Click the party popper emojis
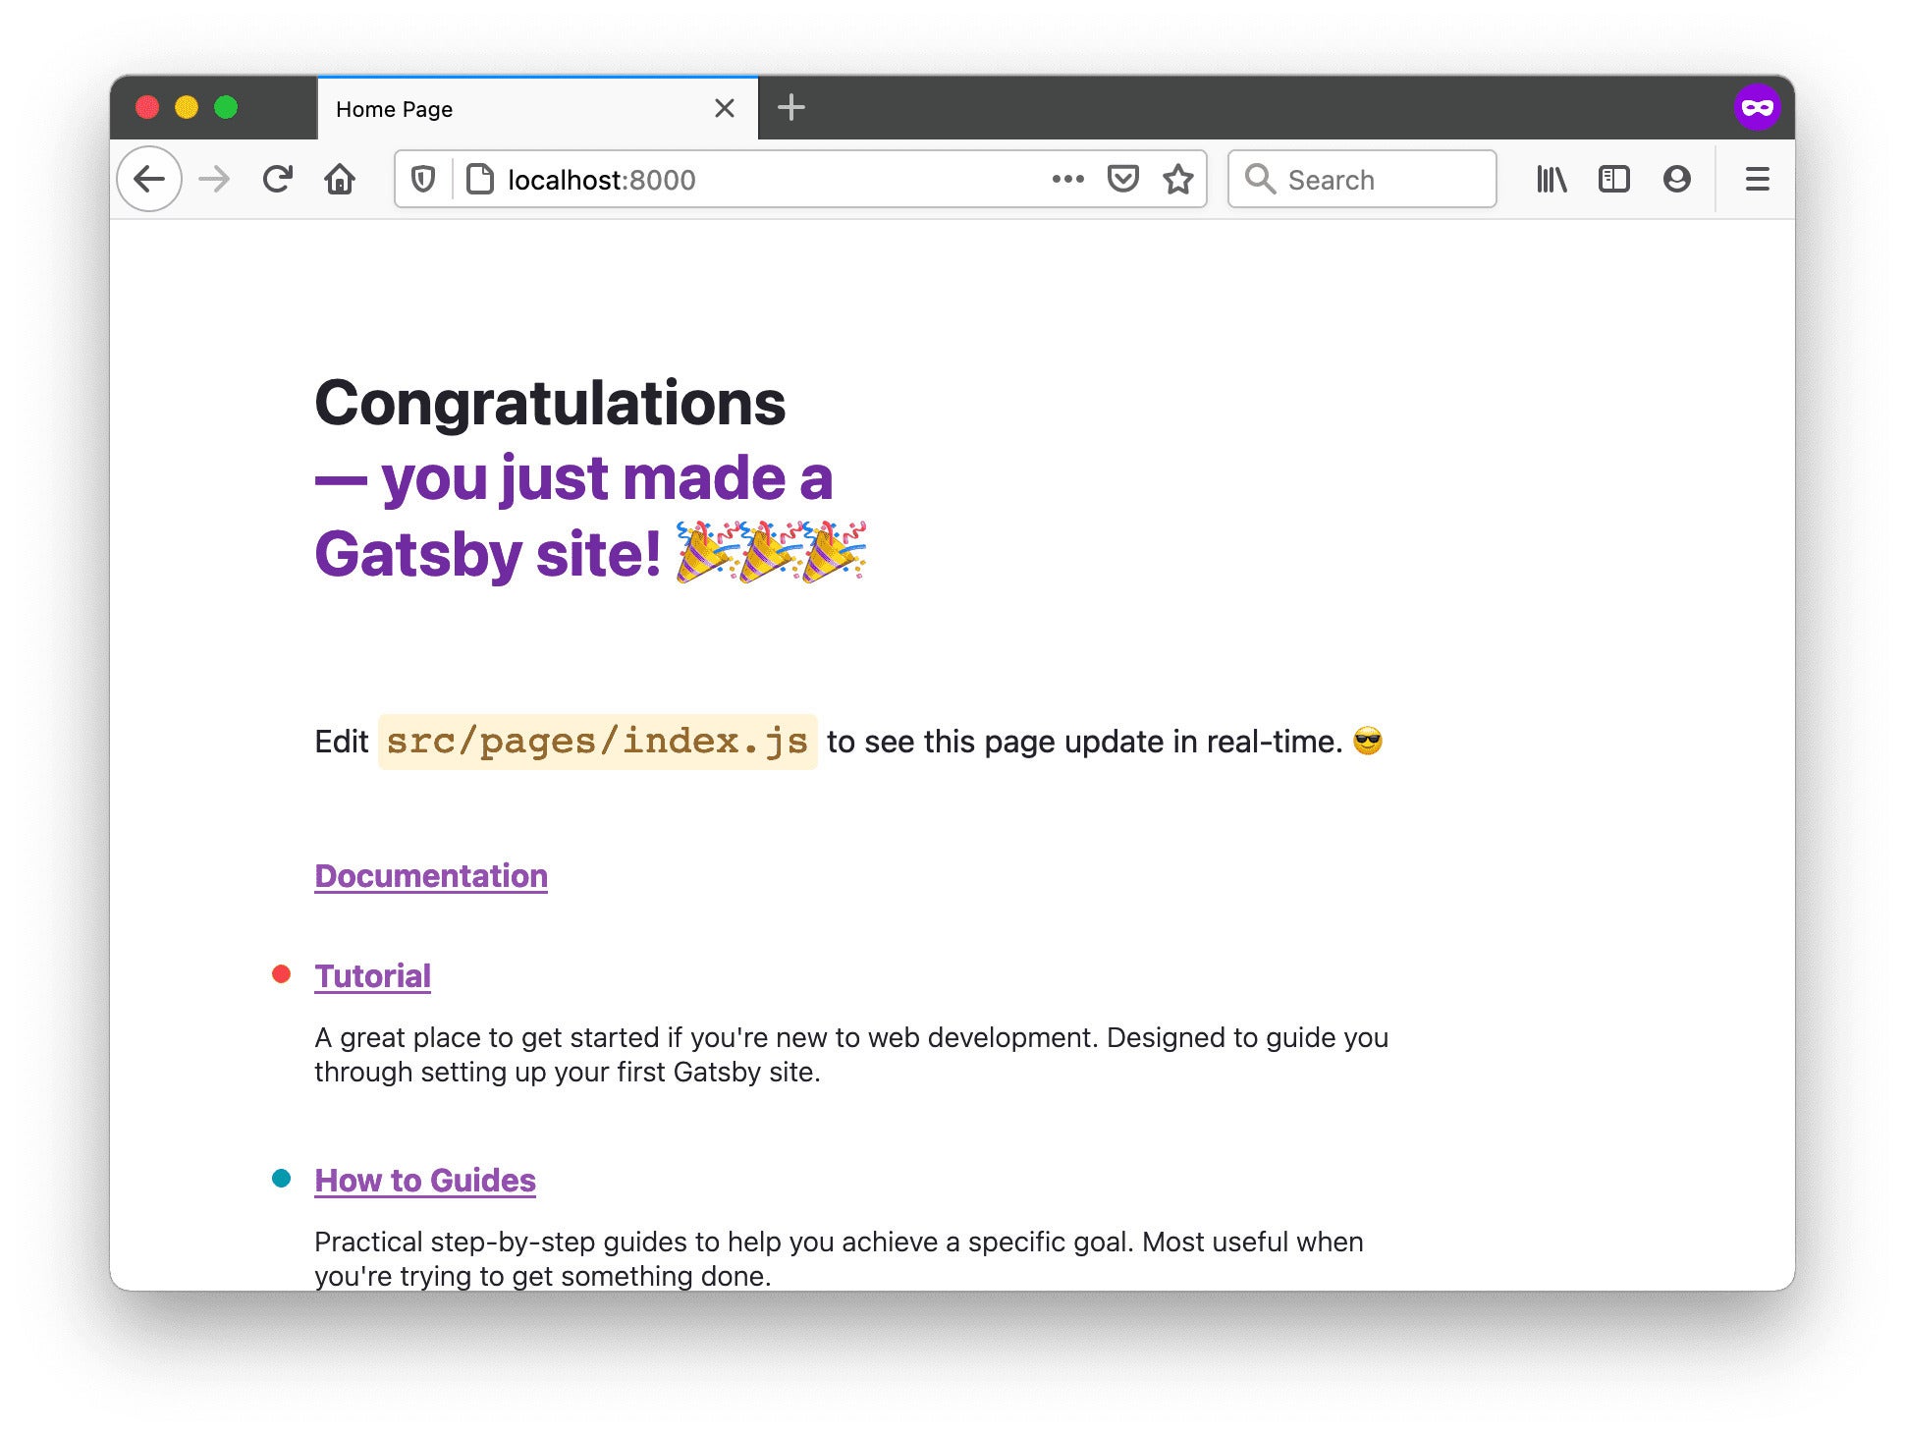Viewport: 1905px width, 1436px height. [771, 553]
